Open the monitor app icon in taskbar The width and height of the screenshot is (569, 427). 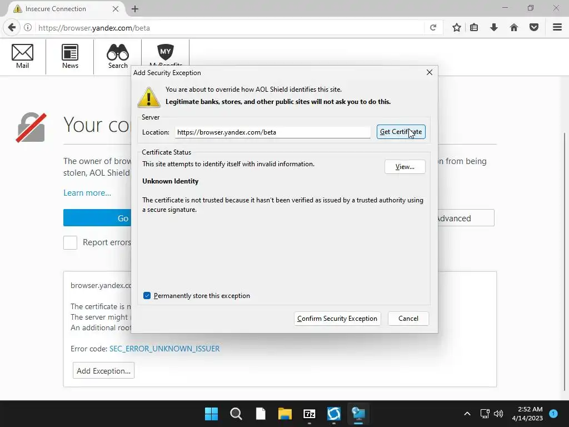click(x=358, y=414)
